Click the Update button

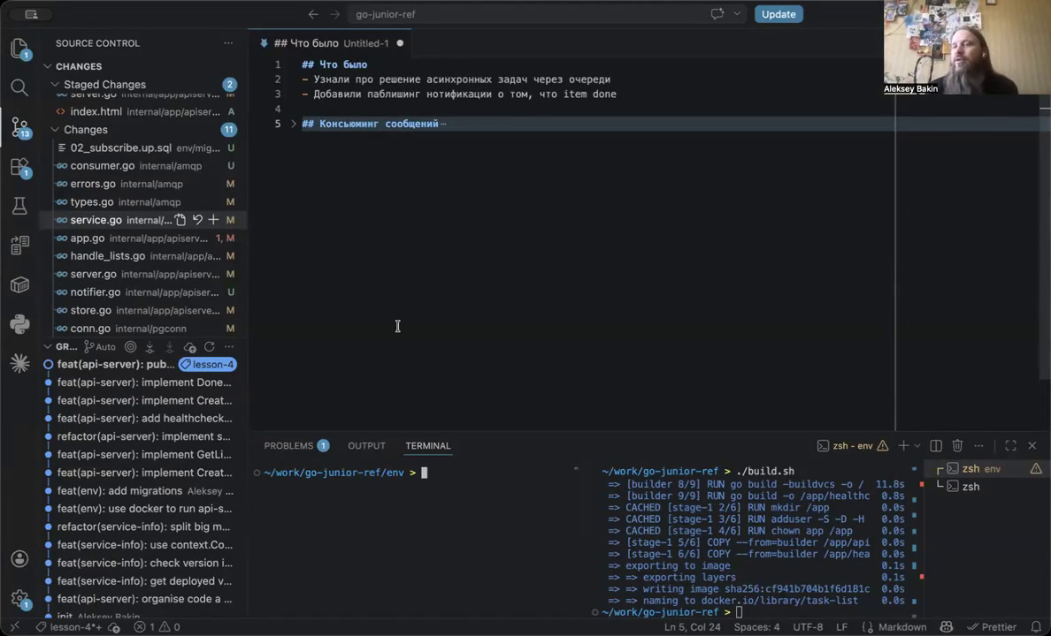tap(779, 14)
